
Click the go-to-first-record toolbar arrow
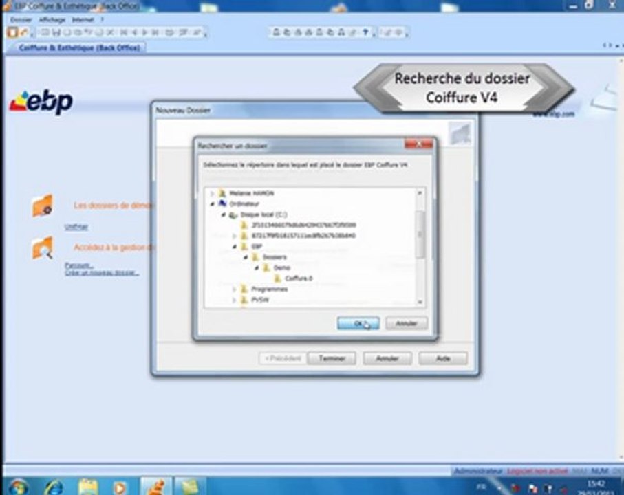click(x=124, y=32)
